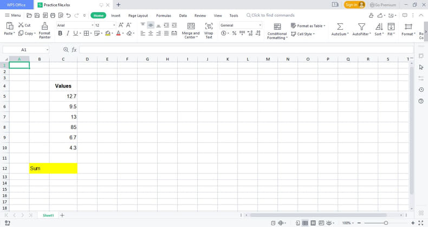Open the font size dropdown showing 12
Viewport: 428px width, 227px height.
tap(114, 25)
